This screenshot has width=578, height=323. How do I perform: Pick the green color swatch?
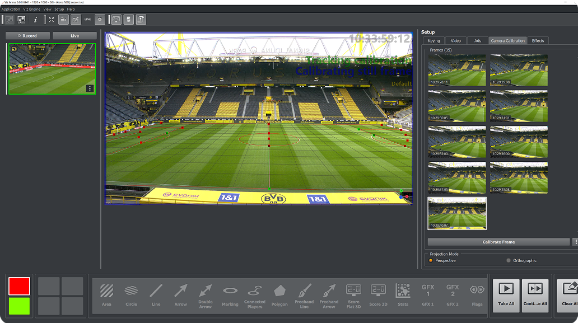tap(19, 306)
